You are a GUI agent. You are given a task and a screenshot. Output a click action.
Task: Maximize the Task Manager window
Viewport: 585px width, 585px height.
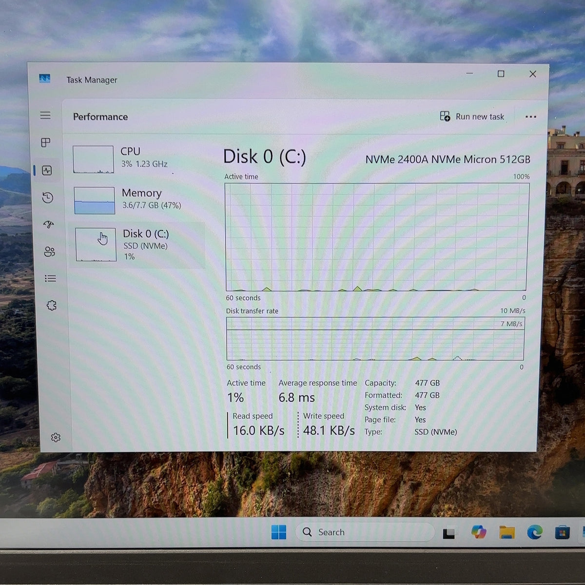(501, 74)
